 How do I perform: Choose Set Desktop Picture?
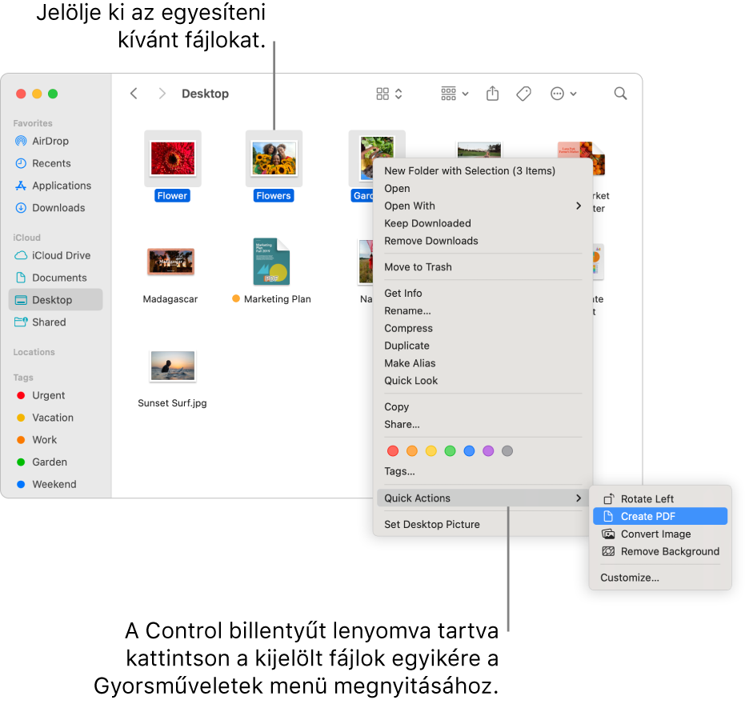point(432,525)
